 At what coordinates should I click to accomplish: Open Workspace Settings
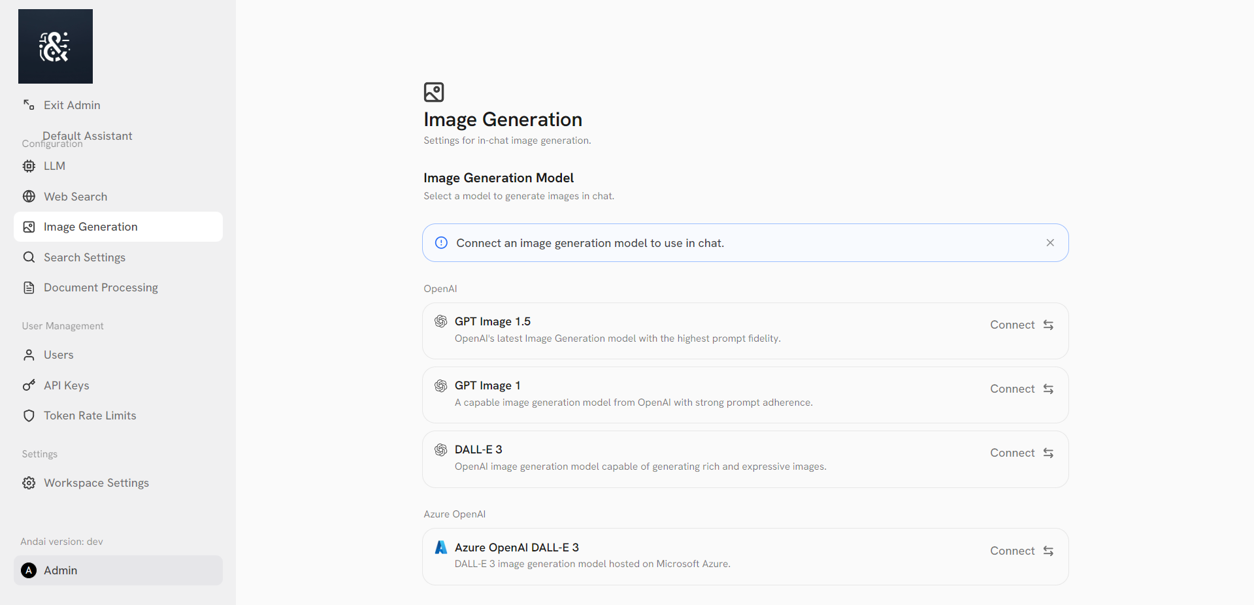tap(118, 483)
